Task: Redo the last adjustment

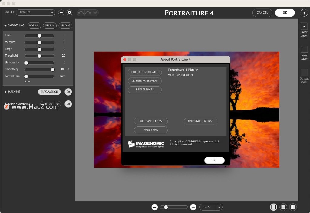Action: coord(88,13)
